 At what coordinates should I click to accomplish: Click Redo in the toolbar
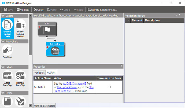point(78,10)
